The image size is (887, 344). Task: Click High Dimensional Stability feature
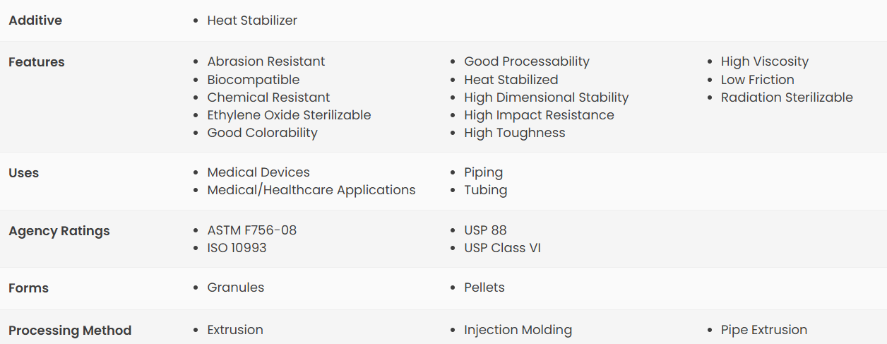(x=546, y=97)
